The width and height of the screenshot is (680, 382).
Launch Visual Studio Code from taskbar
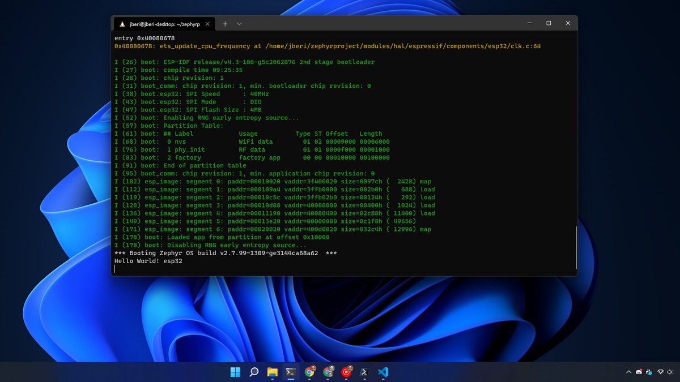point(383,372)
